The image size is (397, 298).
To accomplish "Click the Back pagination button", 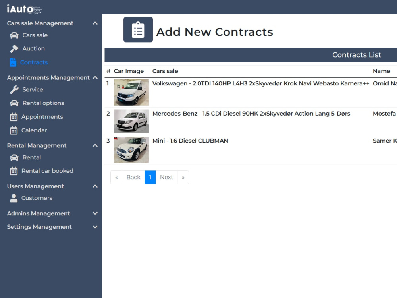I will 133,177.
